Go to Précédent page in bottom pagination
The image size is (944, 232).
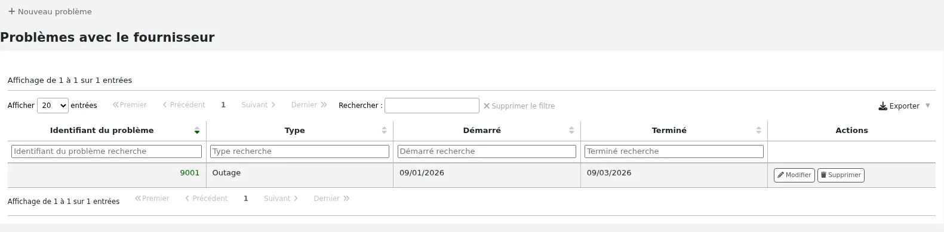207,199
